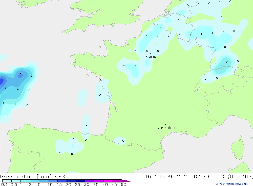The image size is (253, 186).
Task: Click the legend label '50'
Action: click(x=123, y=184)
